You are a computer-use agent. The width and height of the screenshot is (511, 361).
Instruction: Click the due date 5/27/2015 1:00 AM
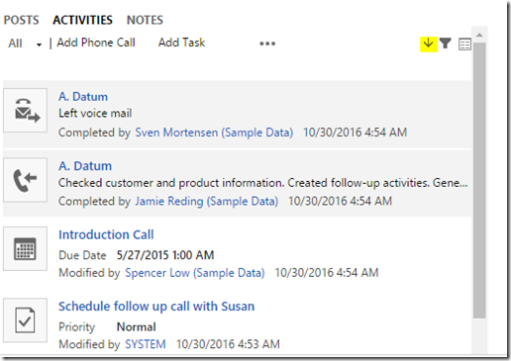pyautogui.click(x=165, y=255)
